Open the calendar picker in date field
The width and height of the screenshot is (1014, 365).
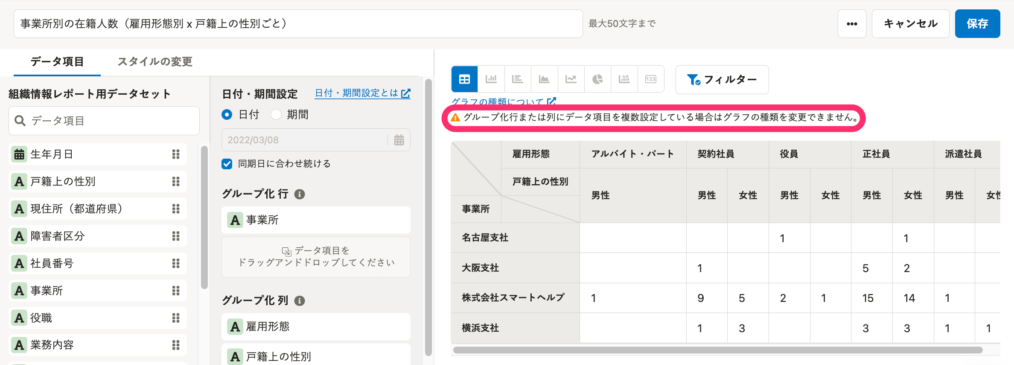(399, 140)
